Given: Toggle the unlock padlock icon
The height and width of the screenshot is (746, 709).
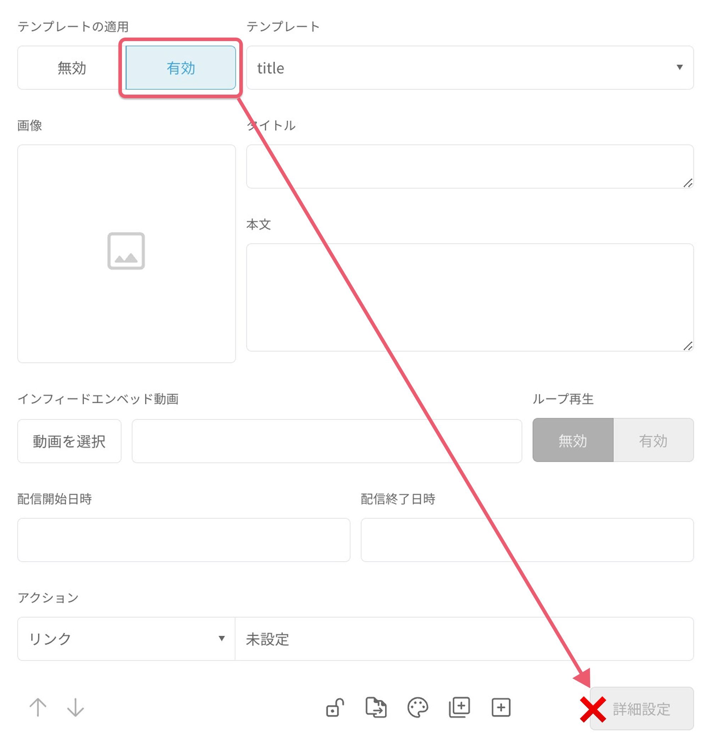Looking at the screenshot, I should coord(335,707).
